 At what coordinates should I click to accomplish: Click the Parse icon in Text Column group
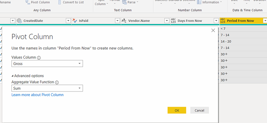click(124, 2)
